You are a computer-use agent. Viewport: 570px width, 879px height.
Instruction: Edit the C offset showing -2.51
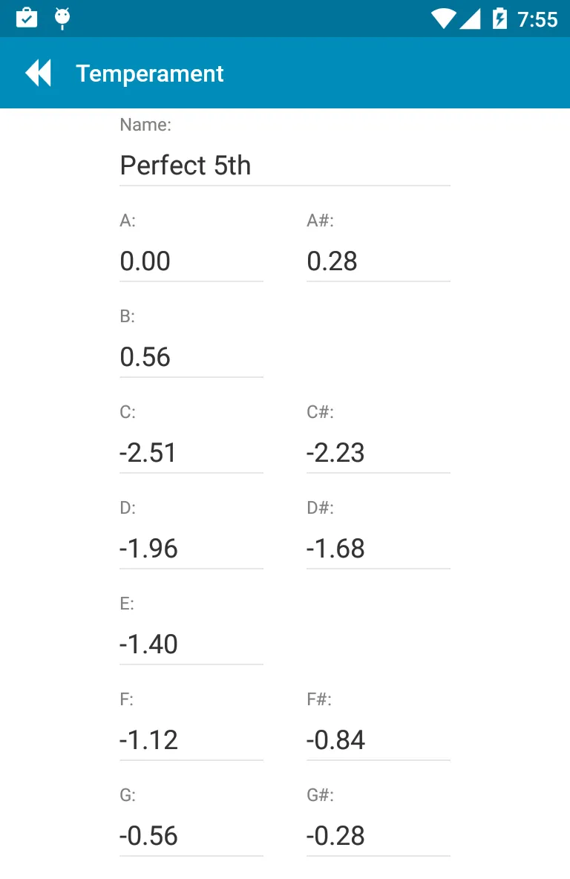(191, 453)
